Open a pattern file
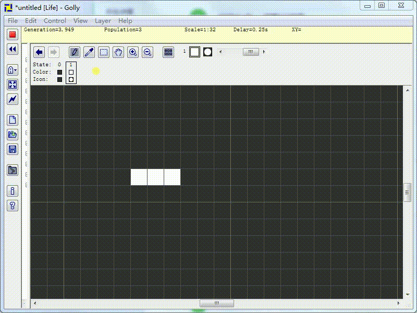This screenshot has width=417, height=313. pyautogui.click(x=13, y=135)
